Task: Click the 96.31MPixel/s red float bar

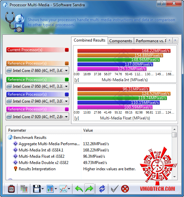Action: pos(113,89)
